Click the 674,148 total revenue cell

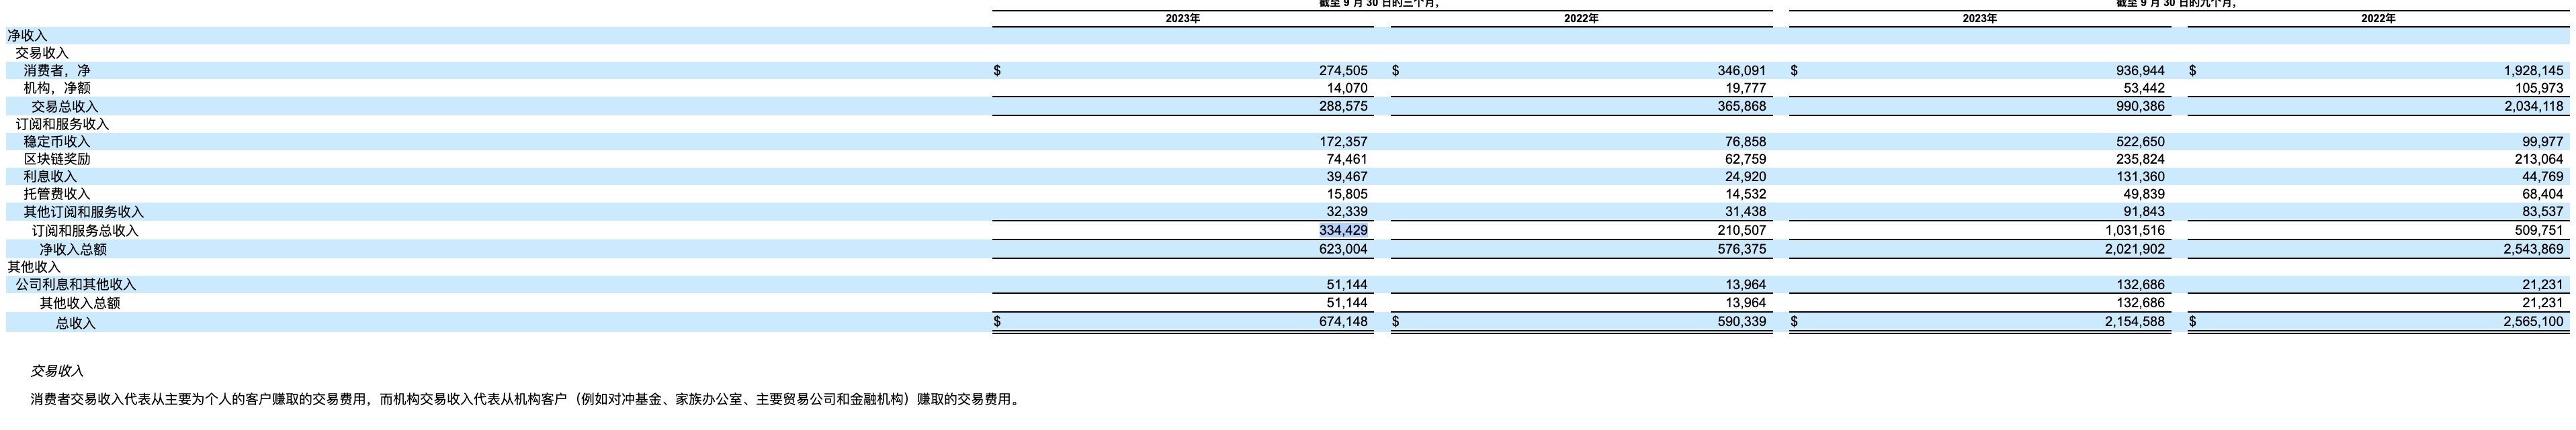(x=1342, y=322)
